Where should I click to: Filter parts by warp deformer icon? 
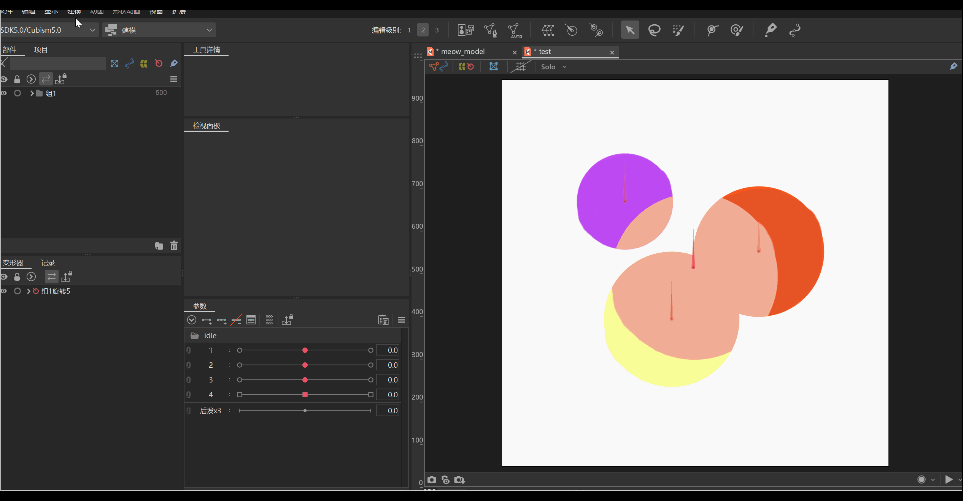click(144, 63)
